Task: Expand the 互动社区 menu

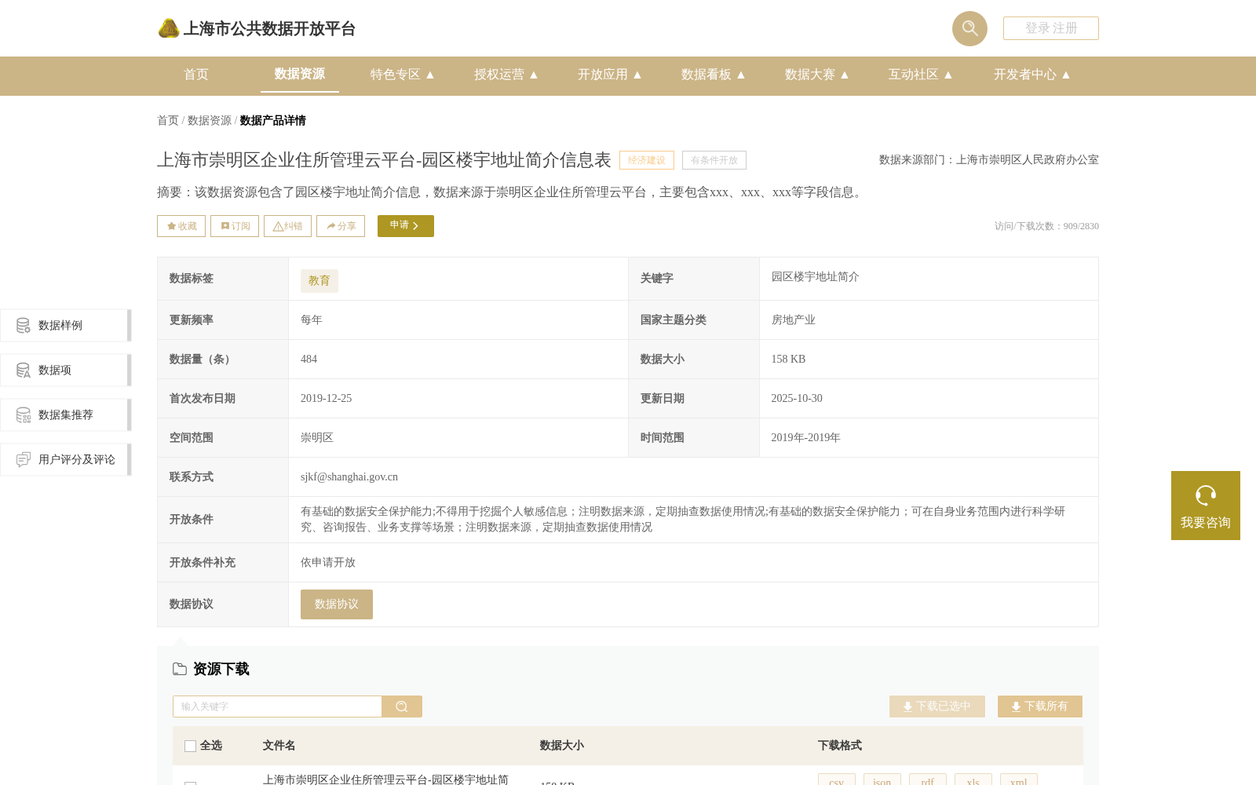Action: [x=920, y=75]
